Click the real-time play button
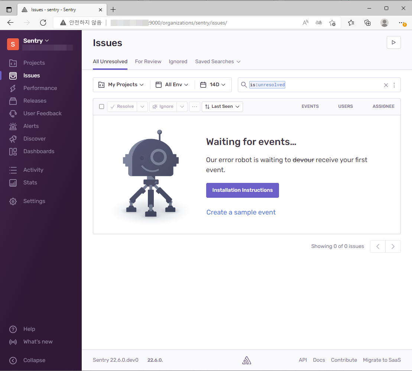412x371 pixels. point(393,42)
